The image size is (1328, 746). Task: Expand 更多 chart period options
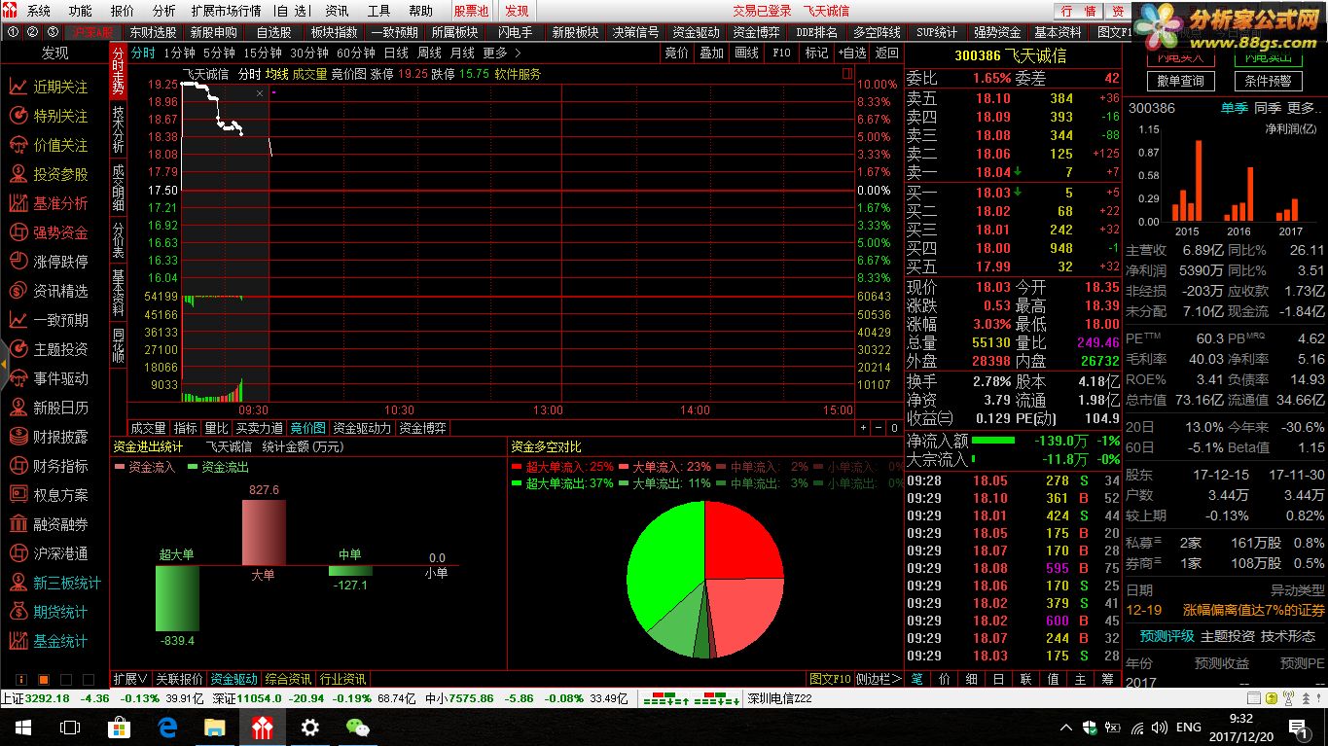point(501,53)
